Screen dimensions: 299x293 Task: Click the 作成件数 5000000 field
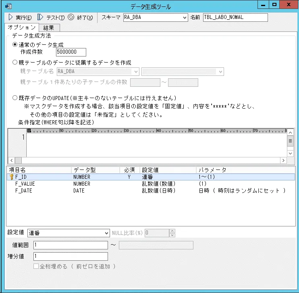tap(71, 52)
